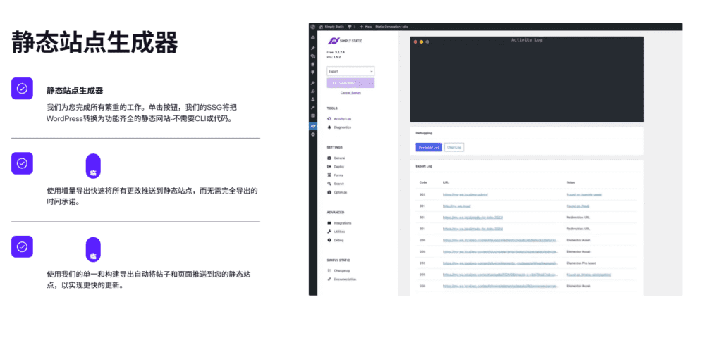Click yellow dot in Activity Log terminal
The width and height of the screenshot is (722, 340).
(422, 42)
